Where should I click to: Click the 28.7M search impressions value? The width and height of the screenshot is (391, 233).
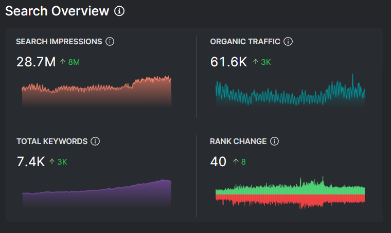(35, 62)
